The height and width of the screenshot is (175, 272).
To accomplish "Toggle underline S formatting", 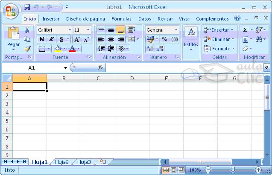I will [61, 39].
